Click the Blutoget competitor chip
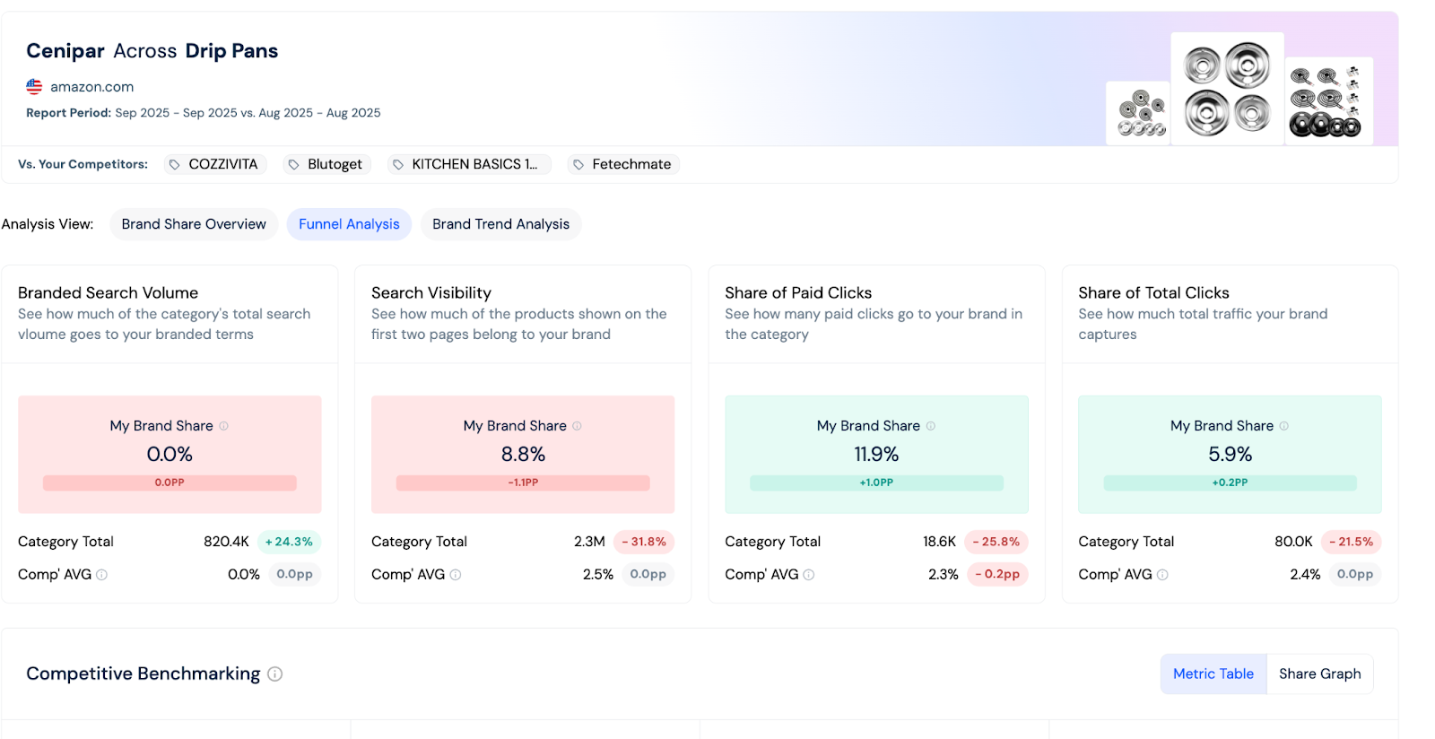 pyautogui.click(x=327, y=165)
